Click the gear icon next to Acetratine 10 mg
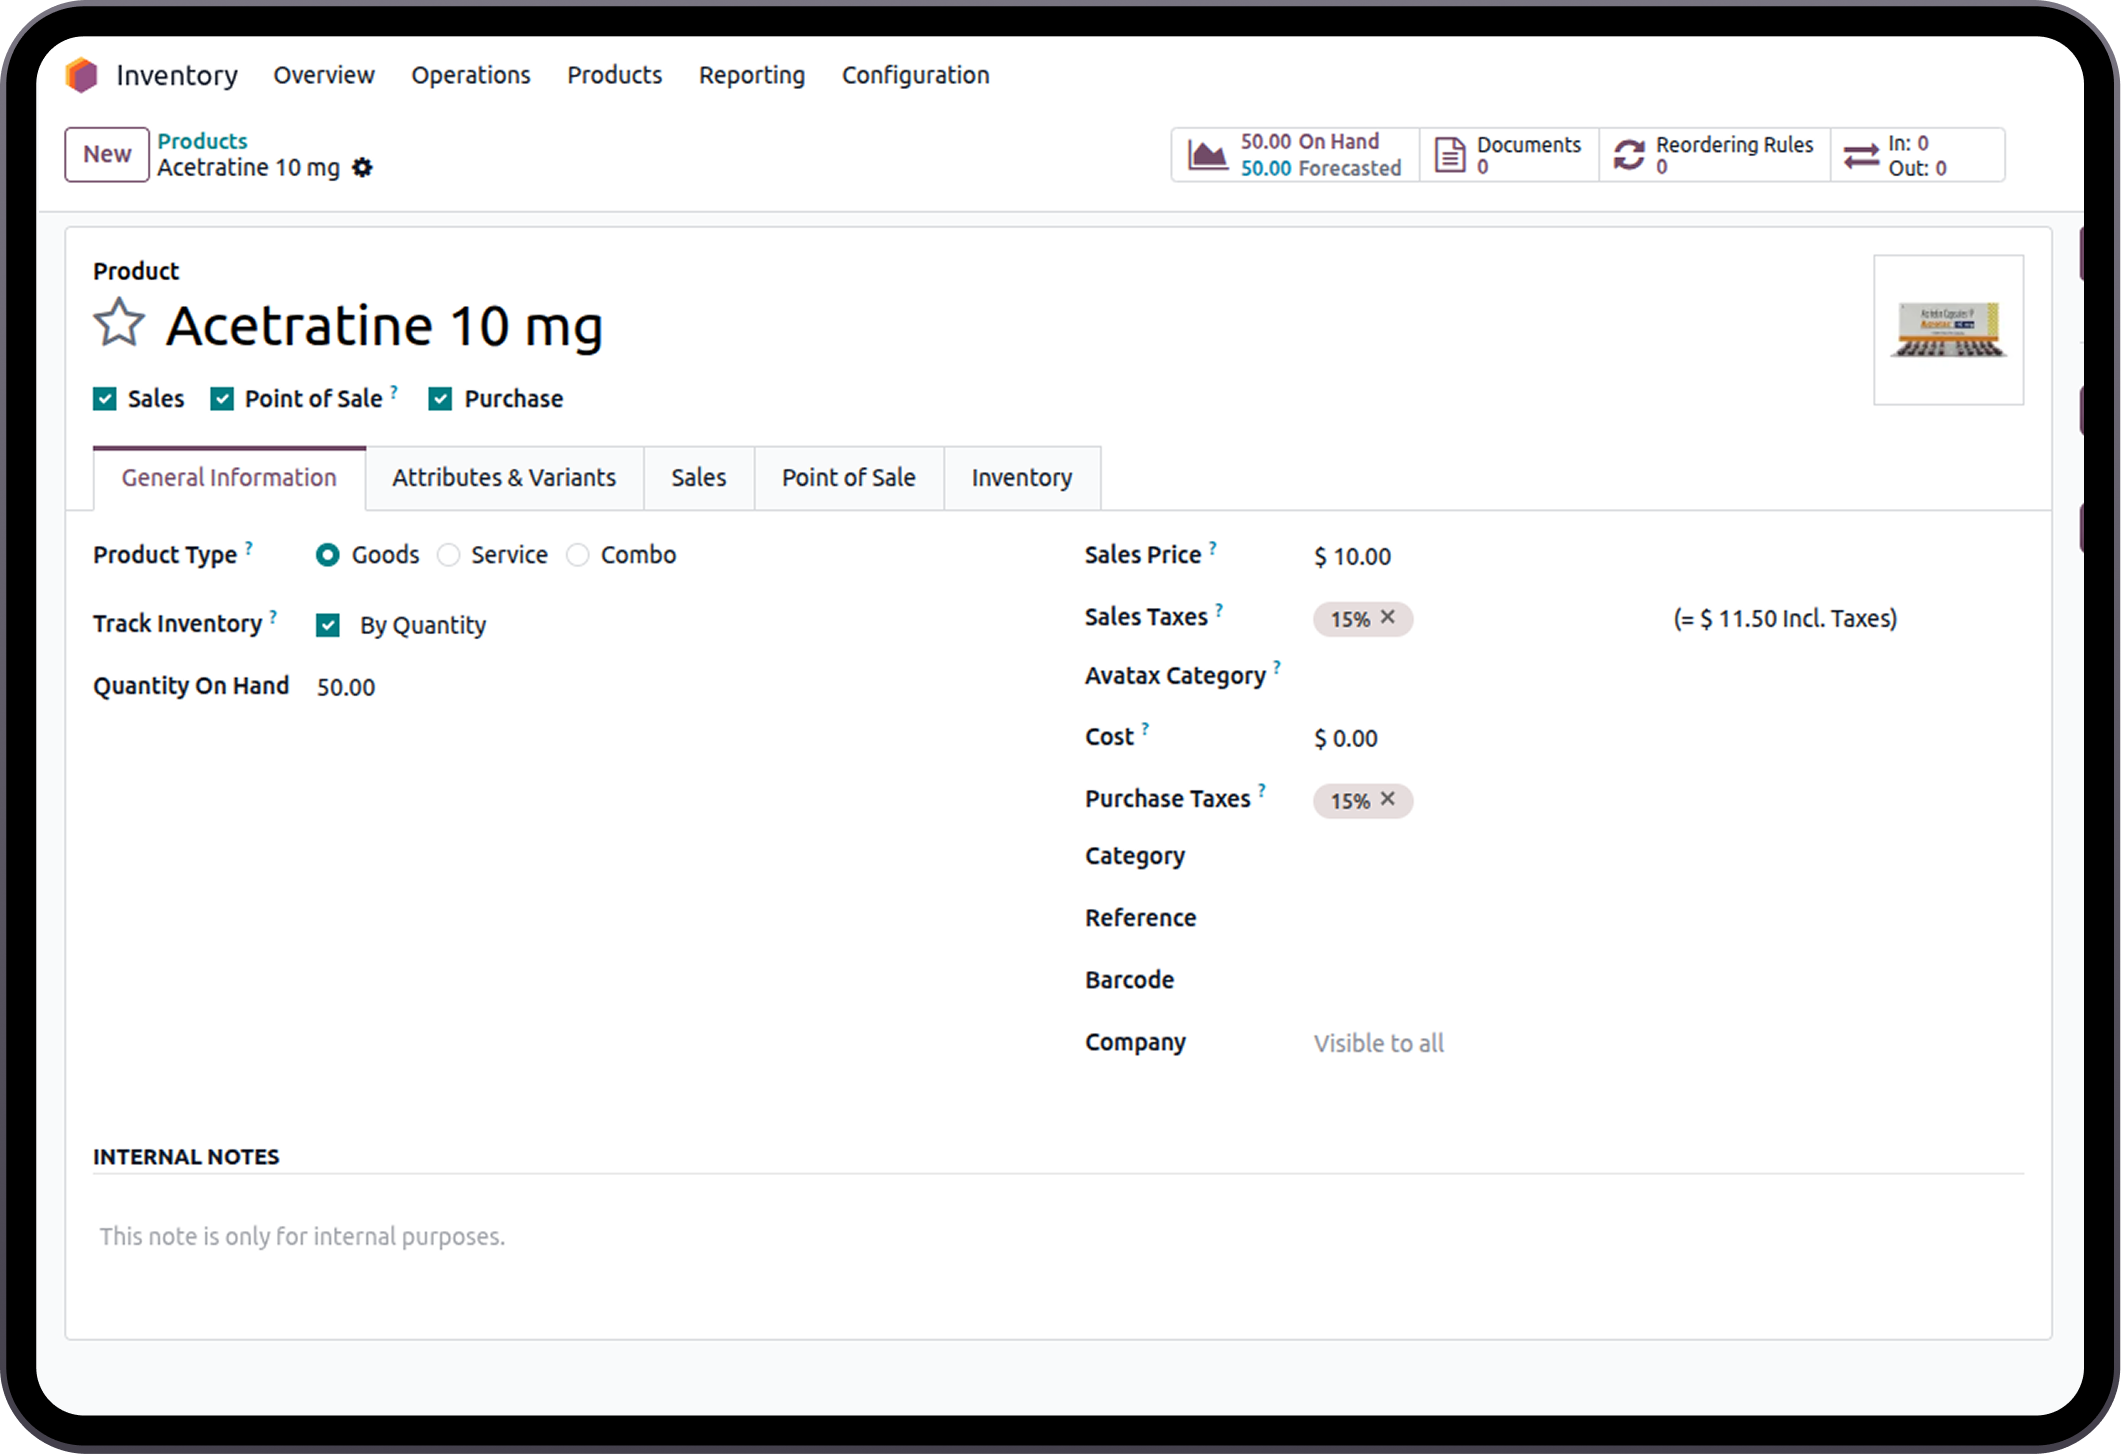The image size is (2121, 1454). pos(363,168)
